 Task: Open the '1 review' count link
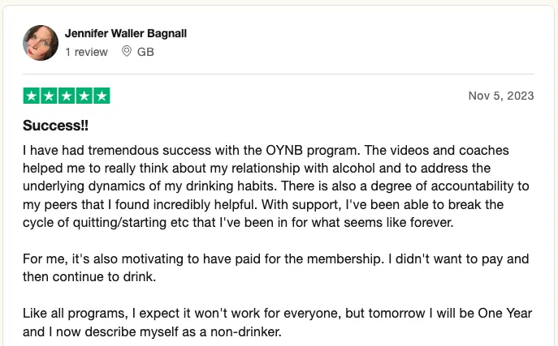point(86,52)
